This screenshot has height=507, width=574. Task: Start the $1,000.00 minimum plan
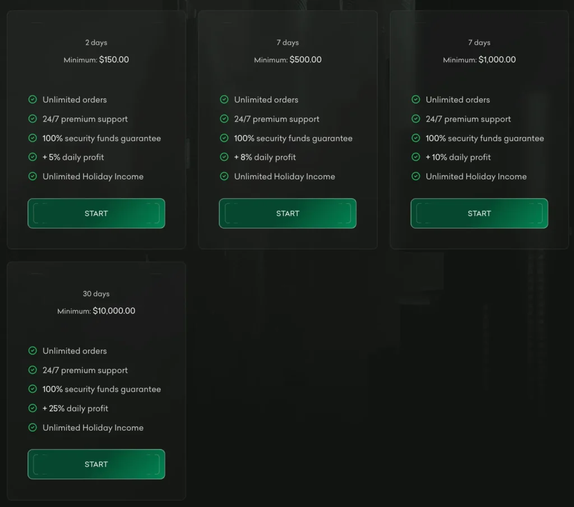[x=479, y=213]
